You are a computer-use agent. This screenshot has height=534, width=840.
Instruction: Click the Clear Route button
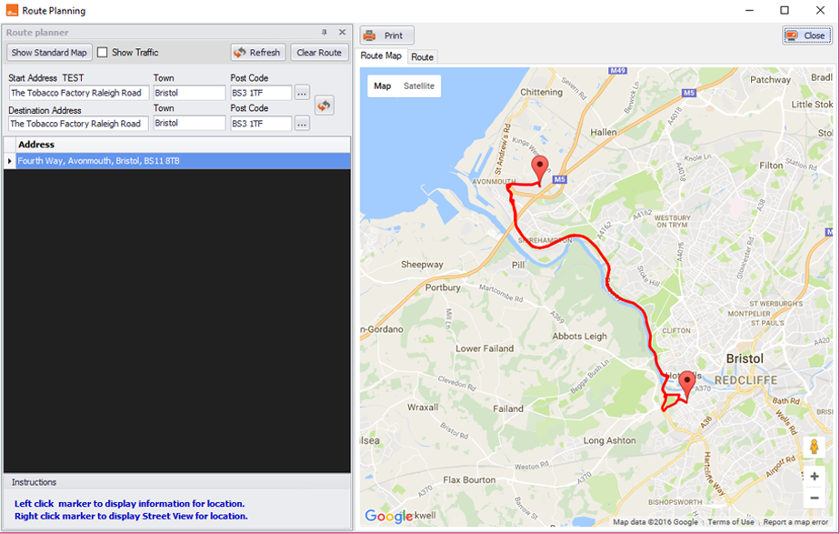(319, 53)
